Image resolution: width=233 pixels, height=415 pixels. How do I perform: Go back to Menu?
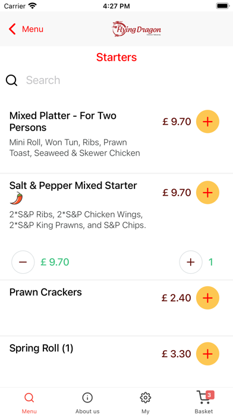26,29
